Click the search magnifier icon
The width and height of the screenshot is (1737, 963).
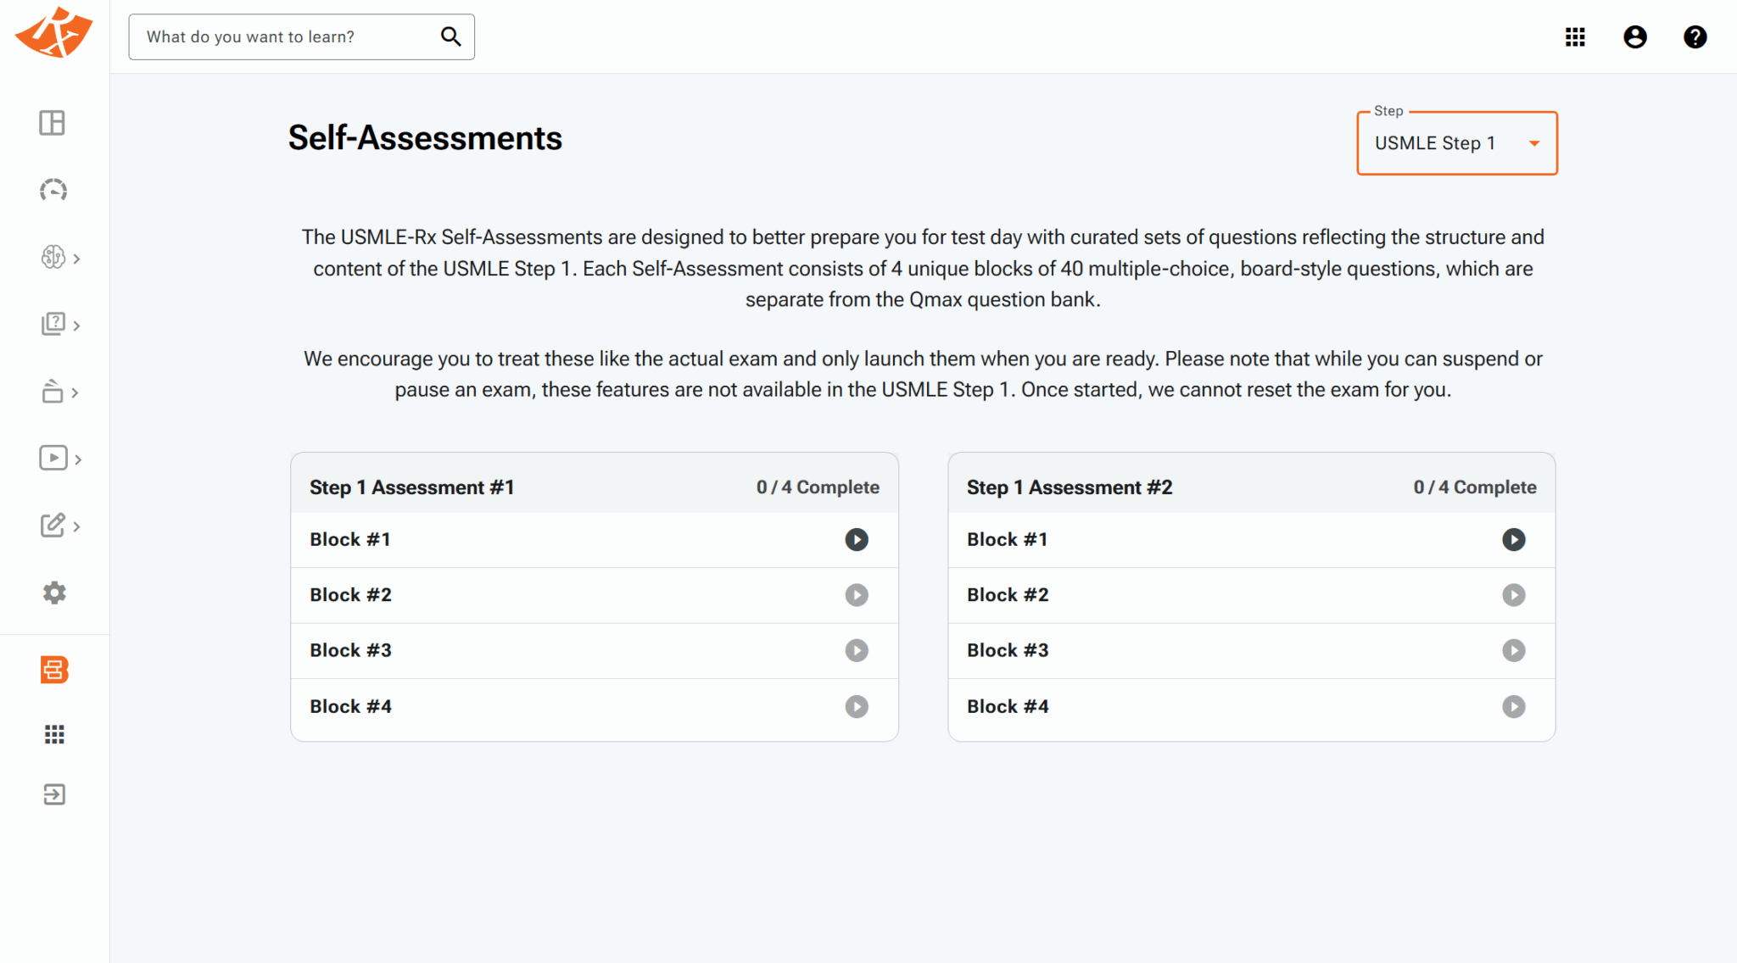pos(450,36)
